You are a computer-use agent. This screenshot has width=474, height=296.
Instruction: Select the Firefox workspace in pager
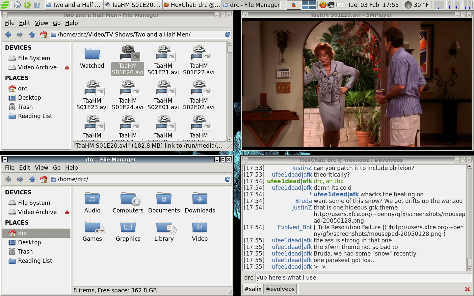294,5
